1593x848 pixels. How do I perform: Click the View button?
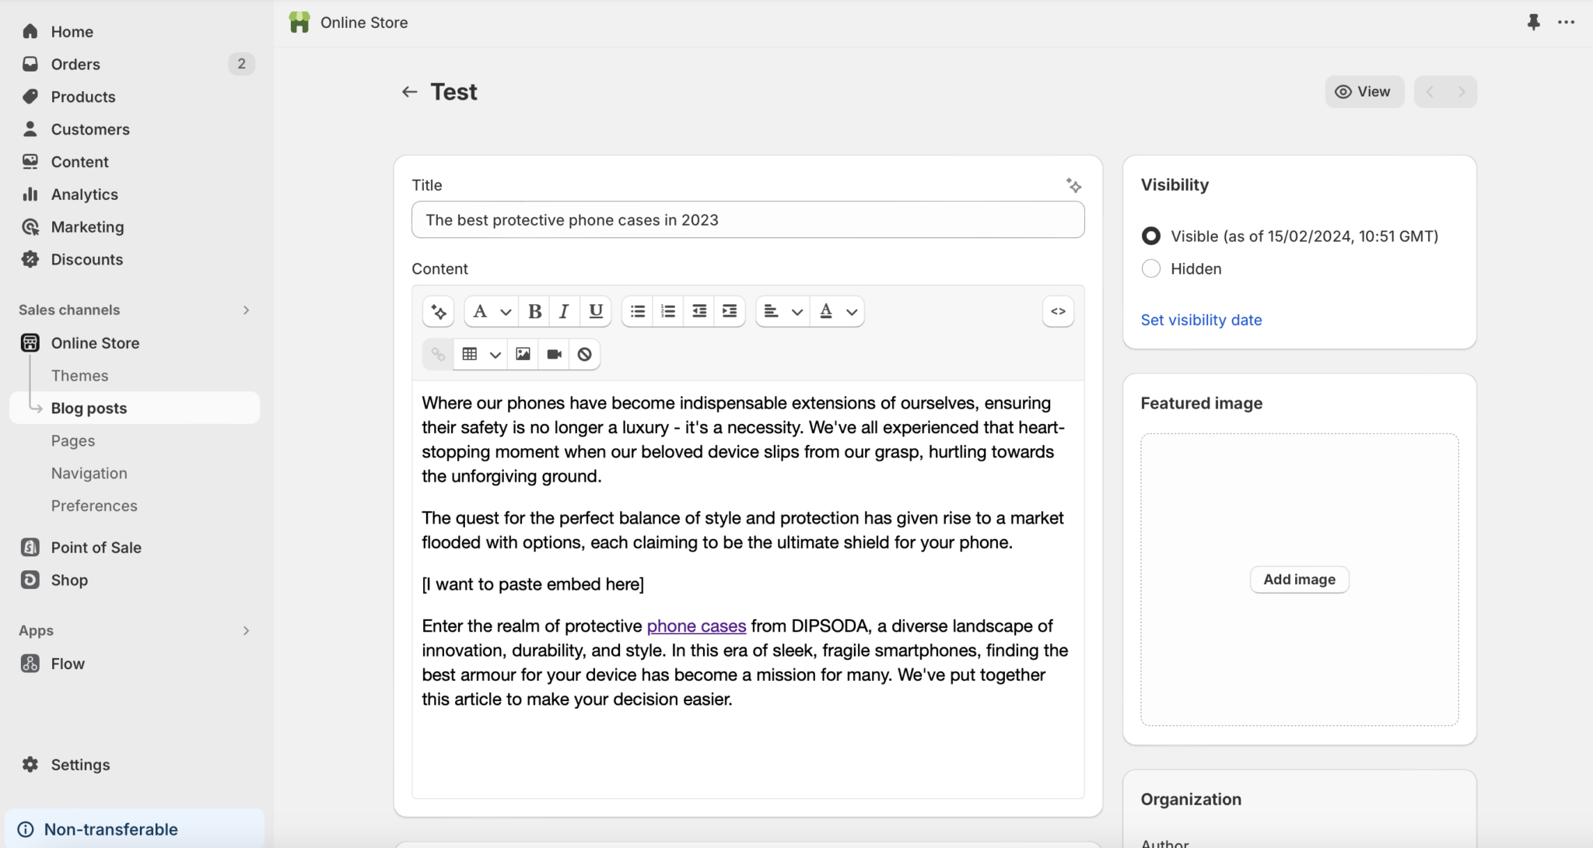click(1364, 92)
